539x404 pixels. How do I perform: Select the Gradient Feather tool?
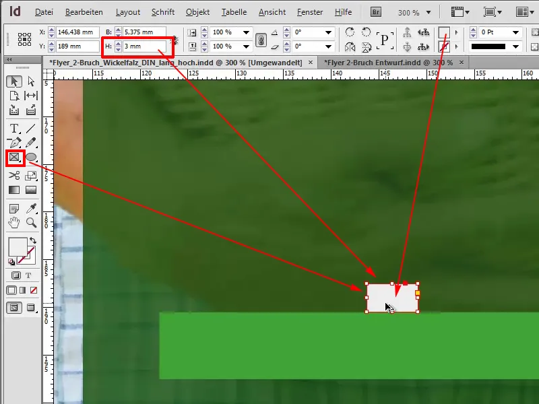click(31, 190)
